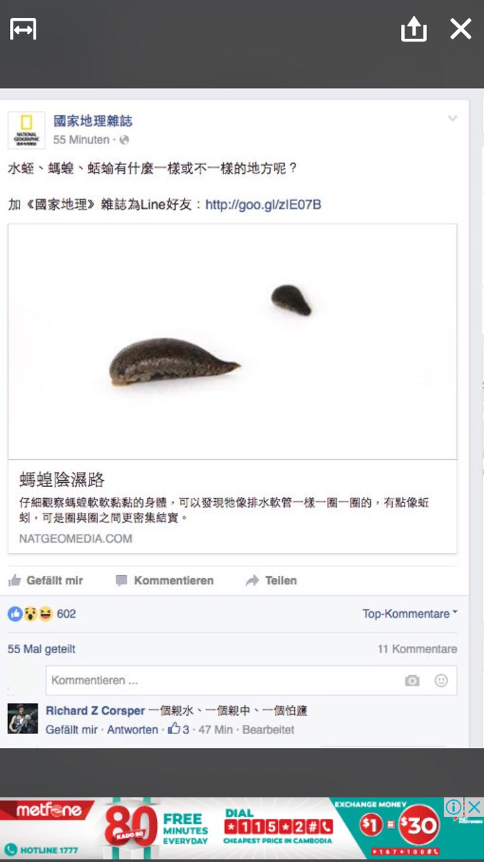Image resolution: width=484 pixels, height=862 pixels.
Task: Click the Kommentieren action button
Action: (165, 581)
